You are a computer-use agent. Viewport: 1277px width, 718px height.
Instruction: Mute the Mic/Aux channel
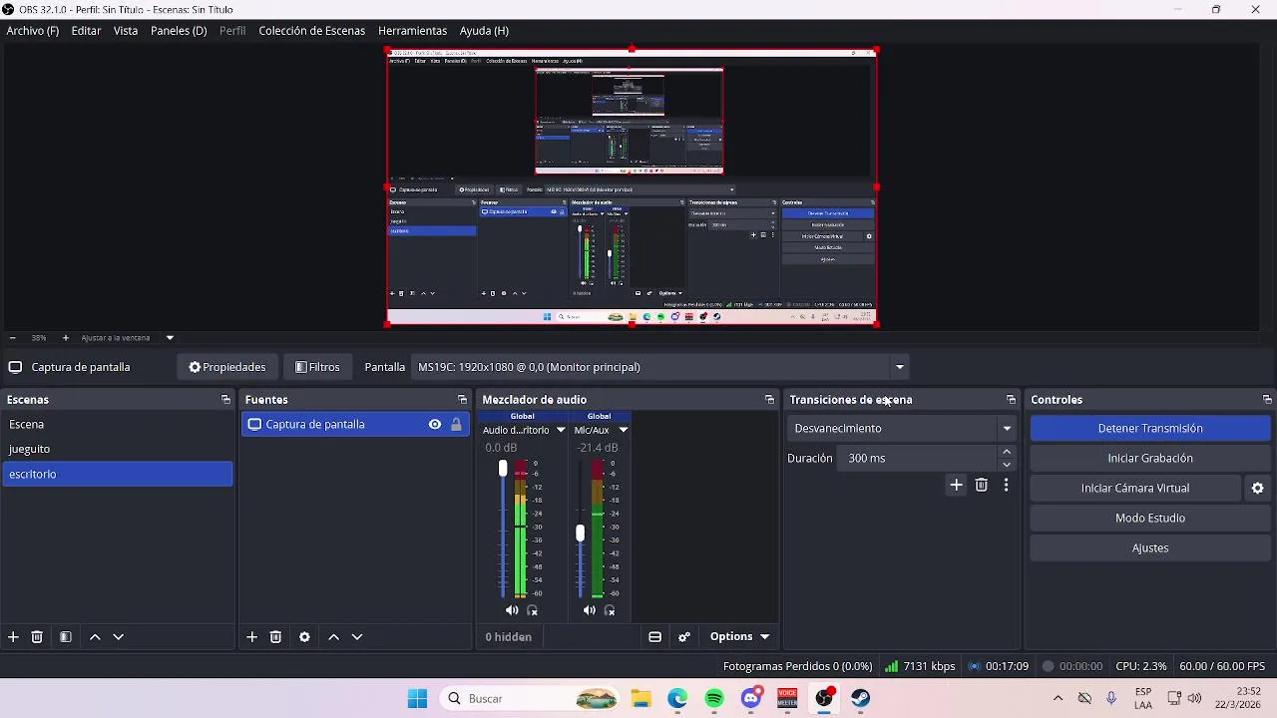[x=590, y=610]
